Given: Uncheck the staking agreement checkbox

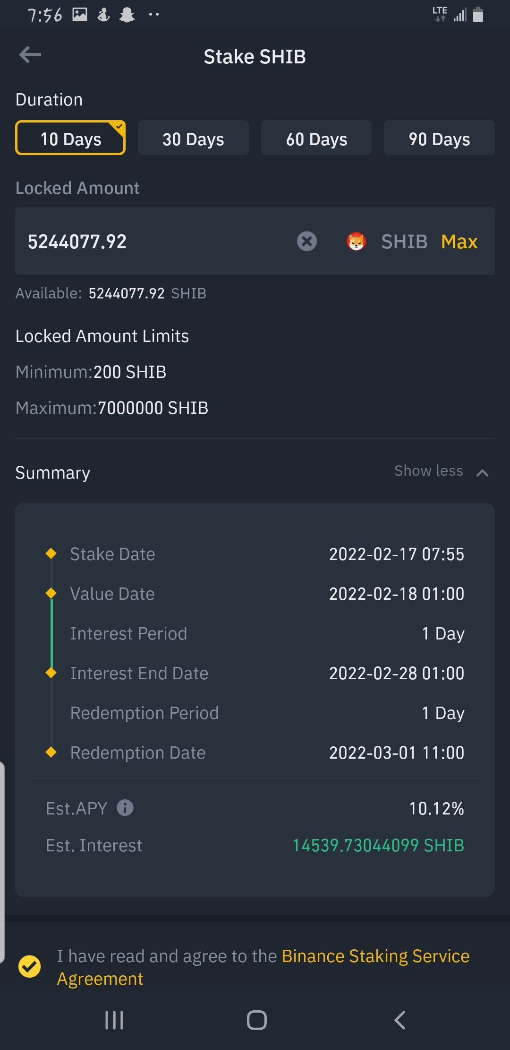Looking at the screenshot, I should (29, 967).
